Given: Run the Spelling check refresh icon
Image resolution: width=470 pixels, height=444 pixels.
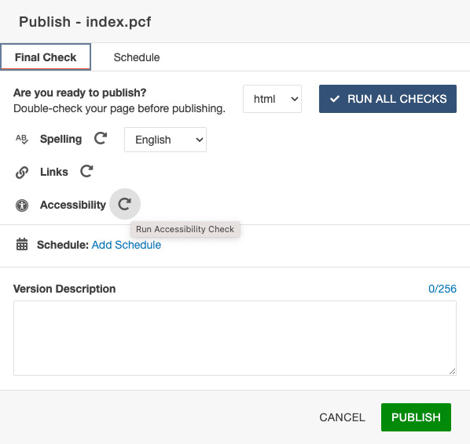Looking at the screenshot, I should click(101, 139).
